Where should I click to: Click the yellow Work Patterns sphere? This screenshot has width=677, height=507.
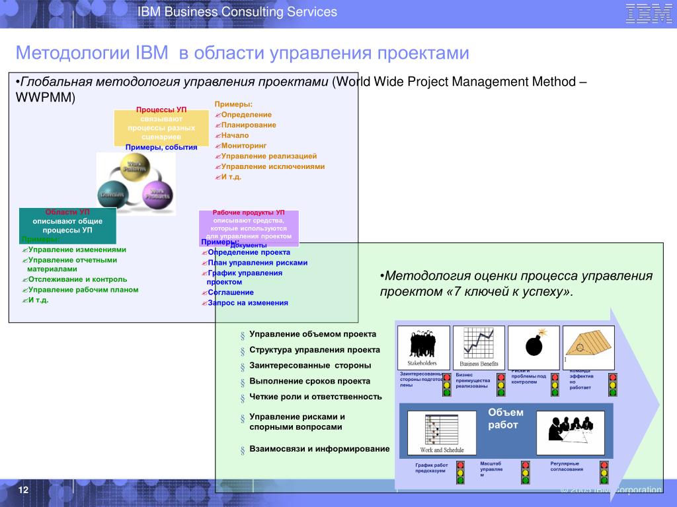pyautogui.click(x=135, y=167)
